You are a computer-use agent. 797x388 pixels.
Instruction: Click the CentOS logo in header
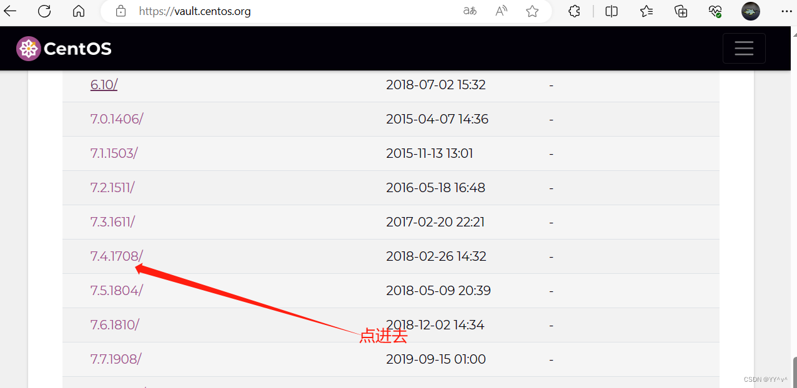(64, 49)
